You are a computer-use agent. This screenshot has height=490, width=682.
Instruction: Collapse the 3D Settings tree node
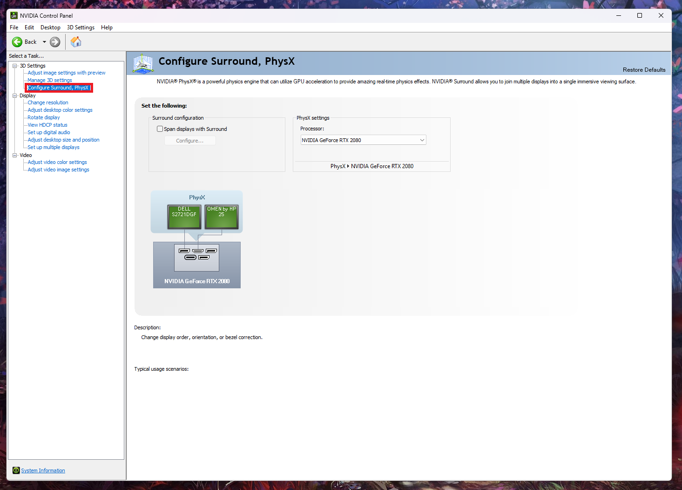(x=15, y=66)
